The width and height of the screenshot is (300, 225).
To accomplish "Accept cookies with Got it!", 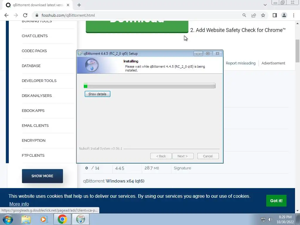I will [x=276, y=201].
